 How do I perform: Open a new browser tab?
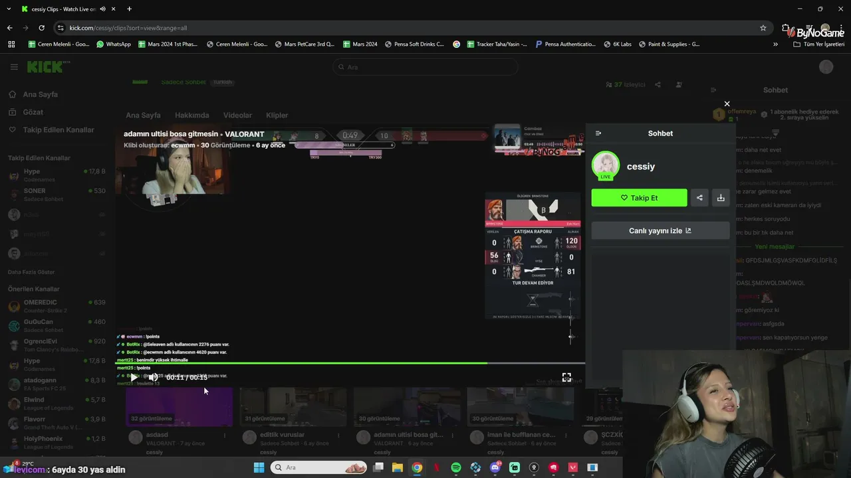click(x=129, y=9)
